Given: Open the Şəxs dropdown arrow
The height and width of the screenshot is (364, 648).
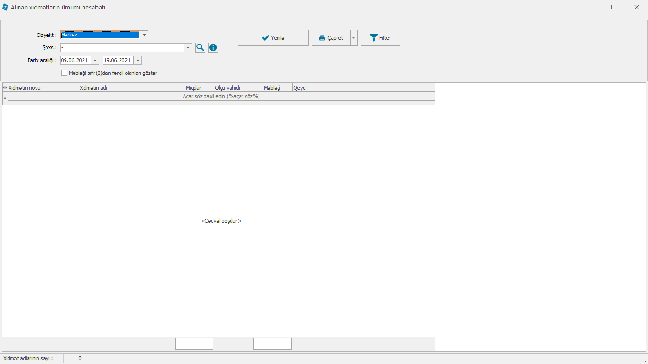Looking at the screenshot, I should coord(188,48).
